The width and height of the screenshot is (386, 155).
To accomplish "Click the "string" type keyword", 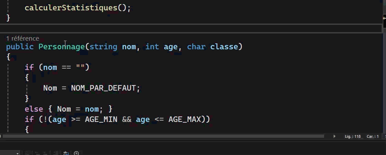I will [x=103, y=46].
